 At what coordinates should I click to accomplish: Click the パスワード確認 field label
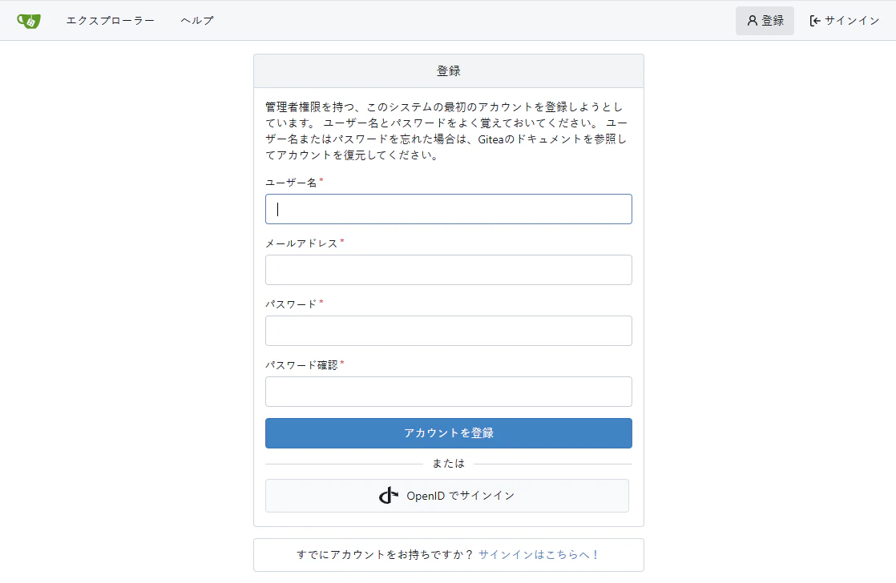pos(301,365)
